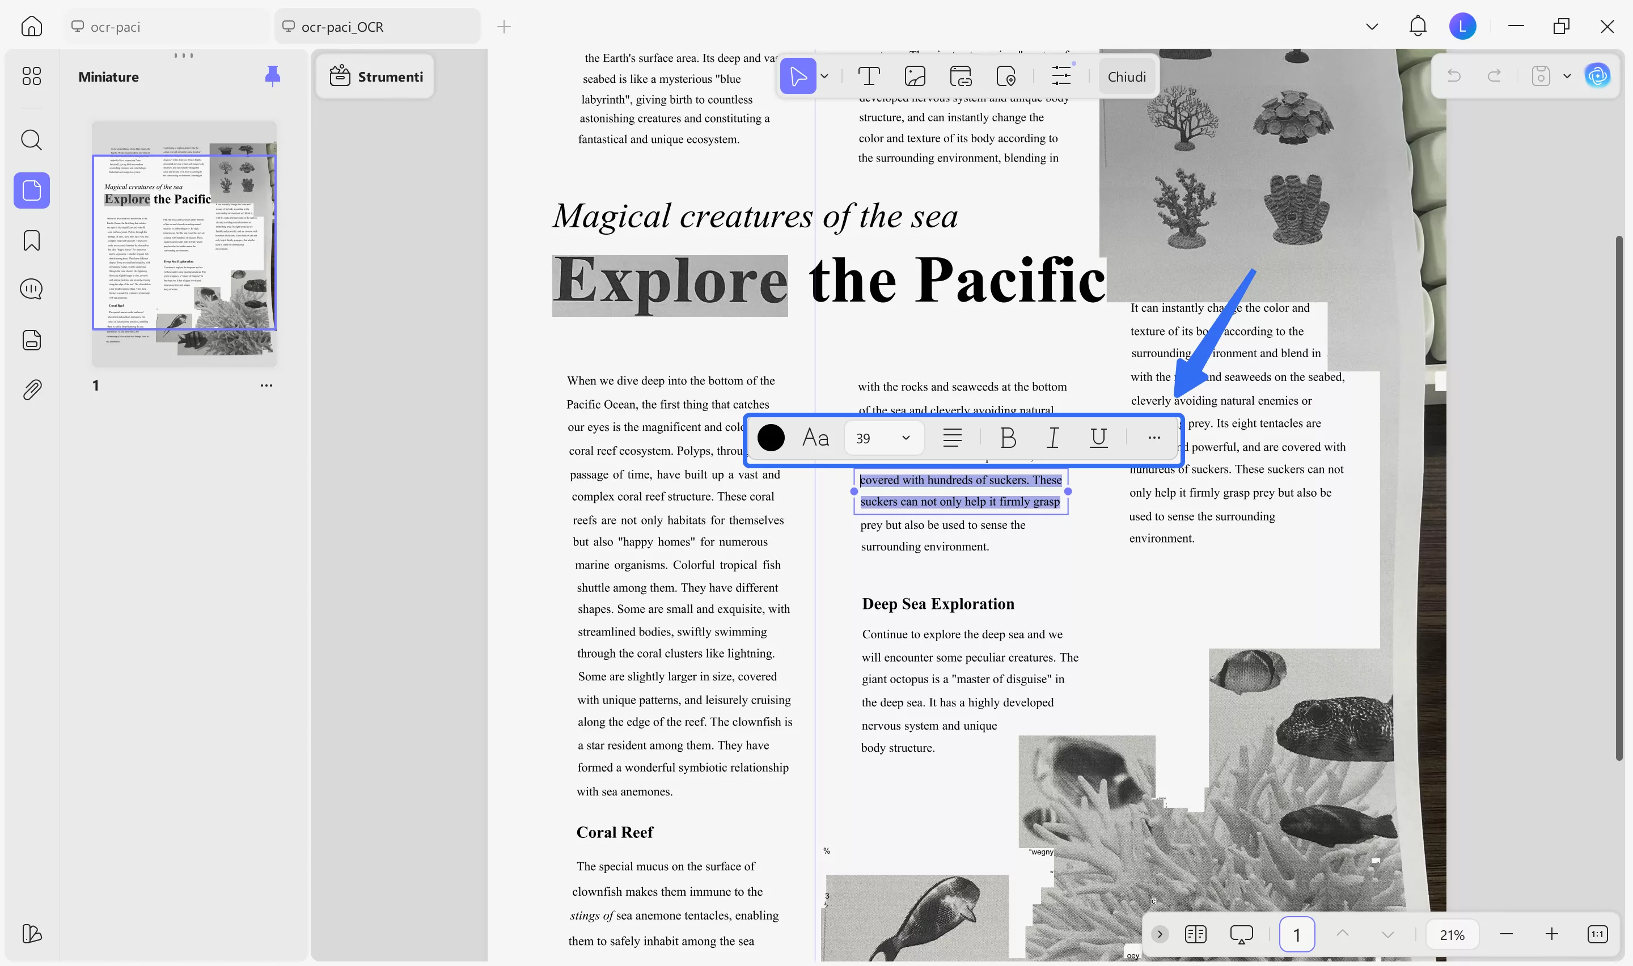The height and width of the screenshot is (966, 1633).
Task: Open the comments panel icon in sidebar
Action: (x=31, y=290)
